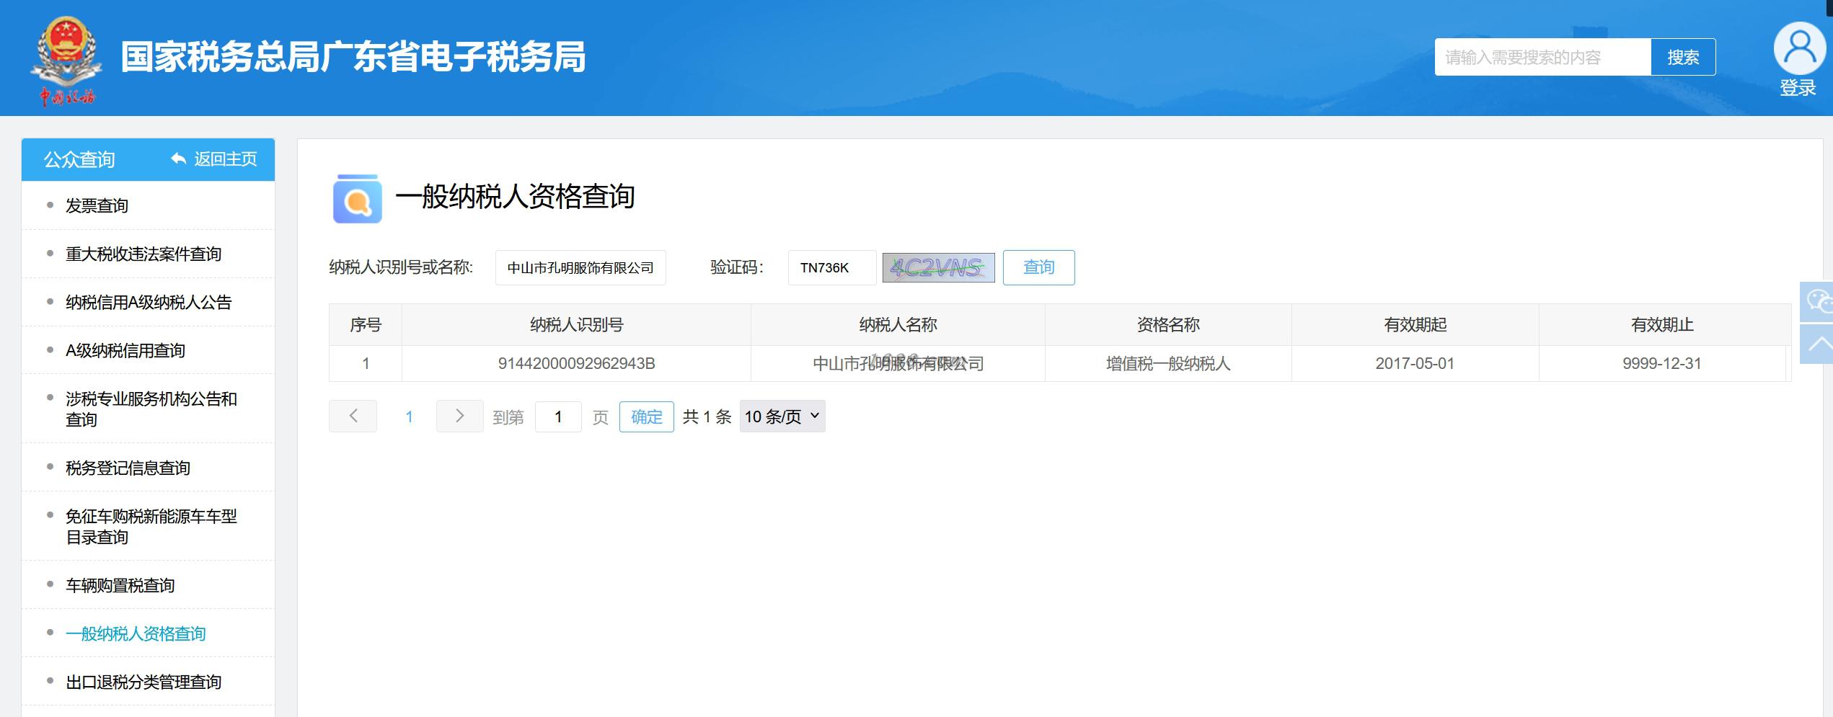Image resolution: width=1833 pixels, height=717 pixels.
Task: Click the user login avatar icon
Action: [x=1799, y=48]
